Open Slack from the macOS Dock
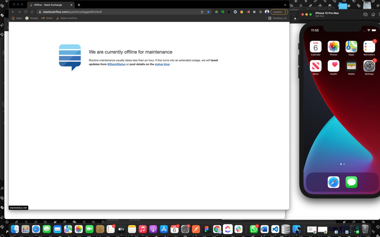 point(238,229)
